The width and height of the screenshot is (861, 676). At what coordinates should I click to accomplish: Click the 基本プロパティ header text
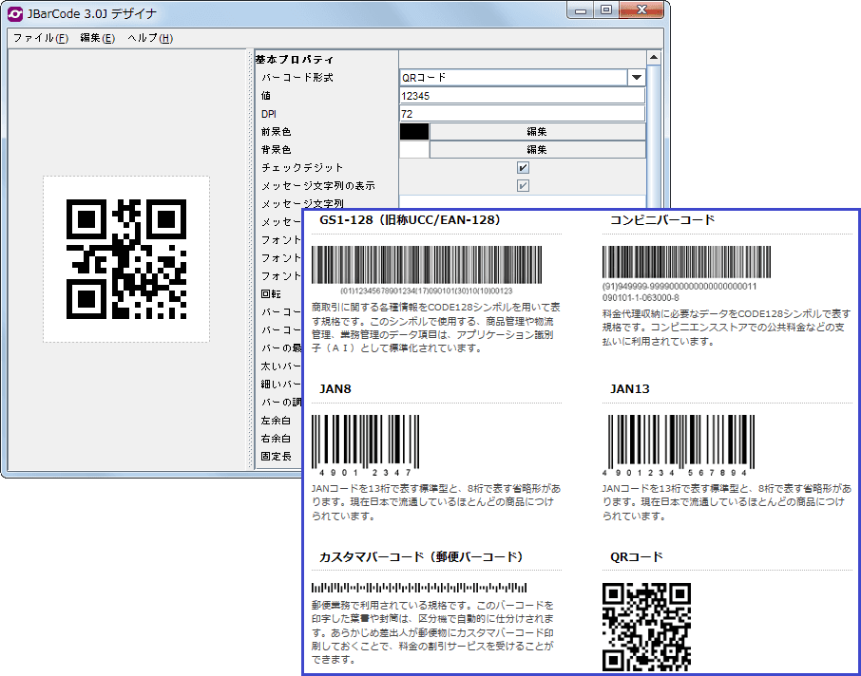(295, 60)
